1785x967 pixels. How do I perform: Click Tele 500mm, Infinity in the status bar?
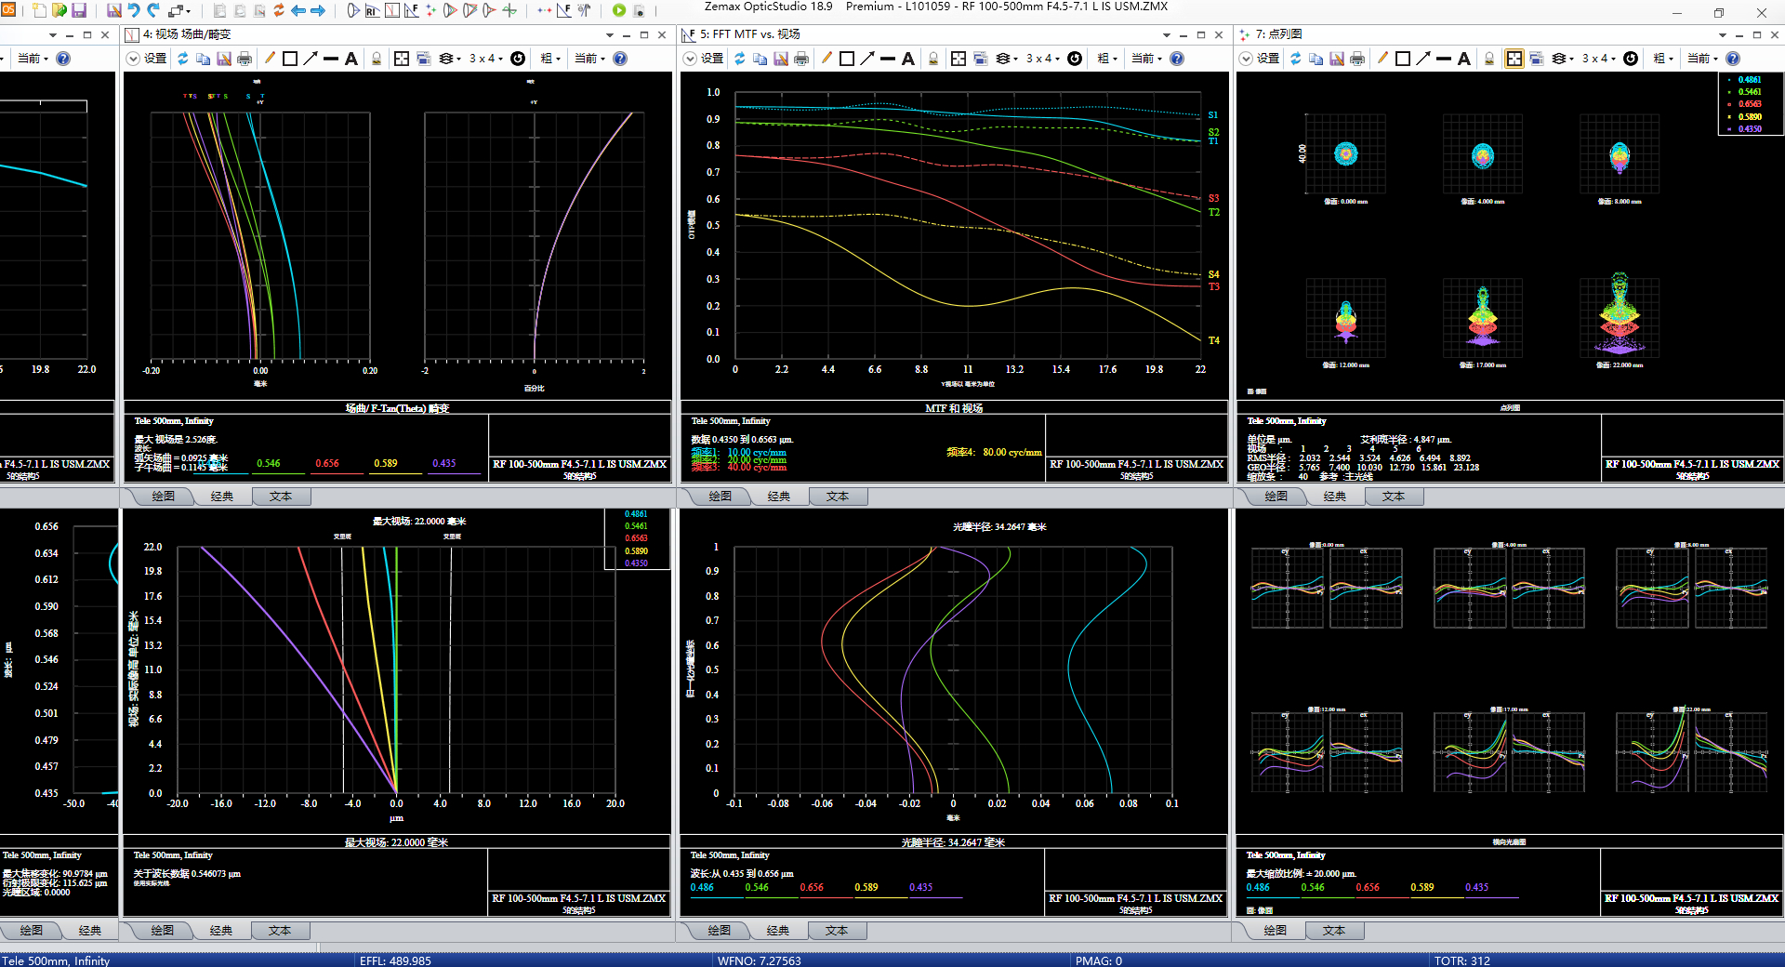pos(56,960)
